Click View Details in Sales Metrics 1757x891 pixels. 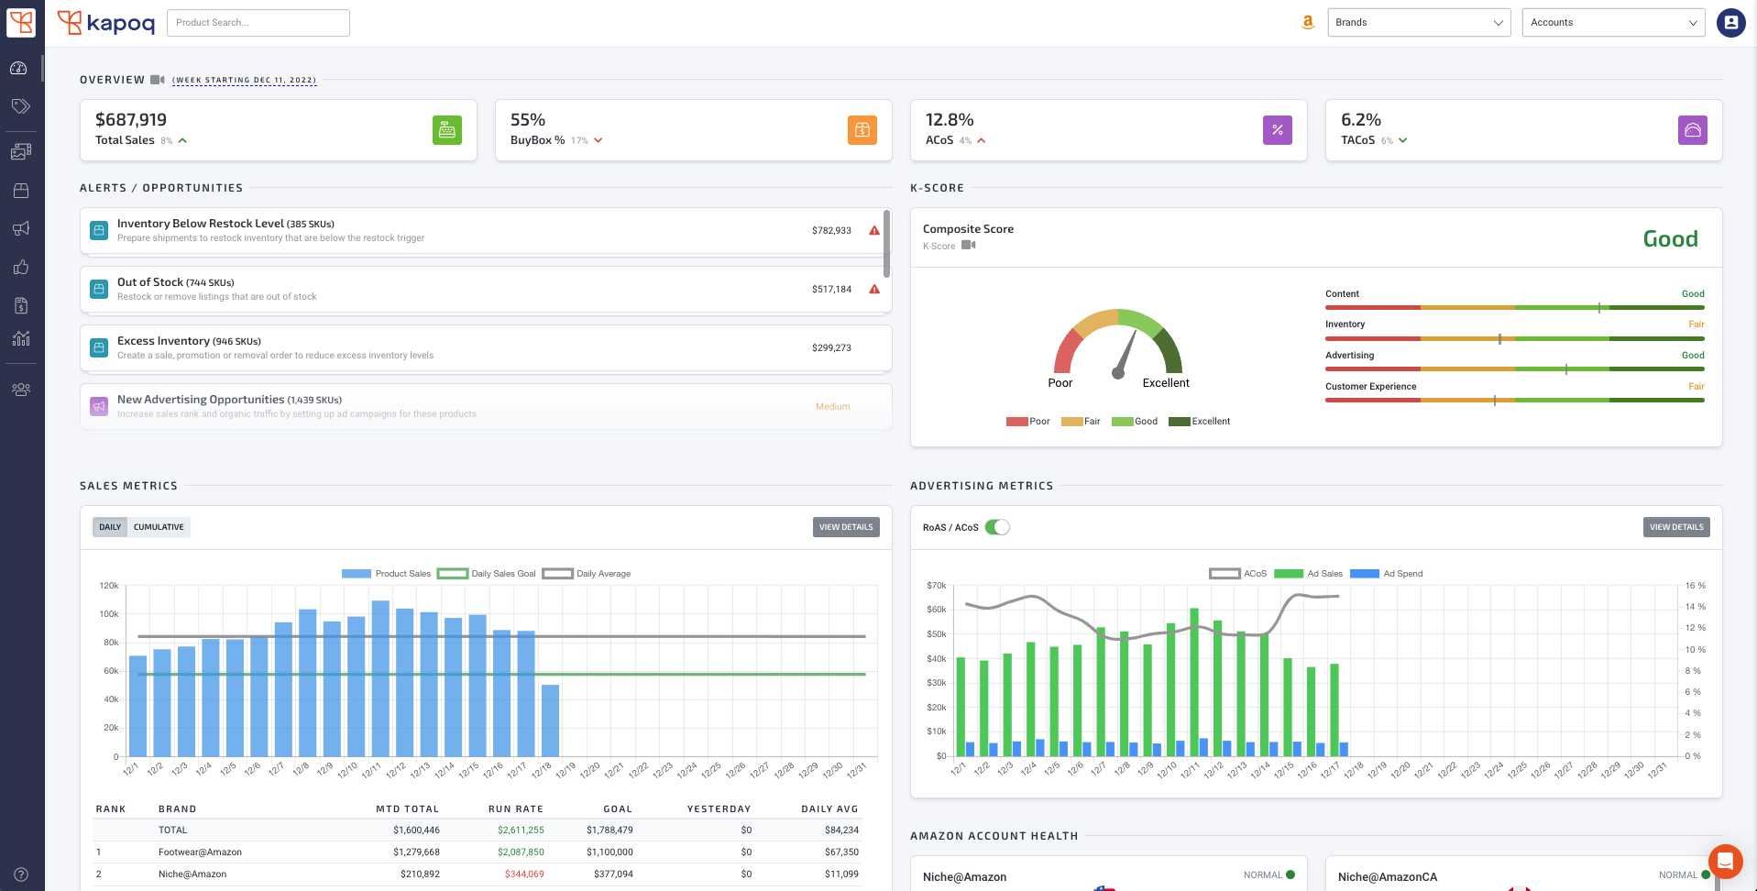tap(846, 527)
